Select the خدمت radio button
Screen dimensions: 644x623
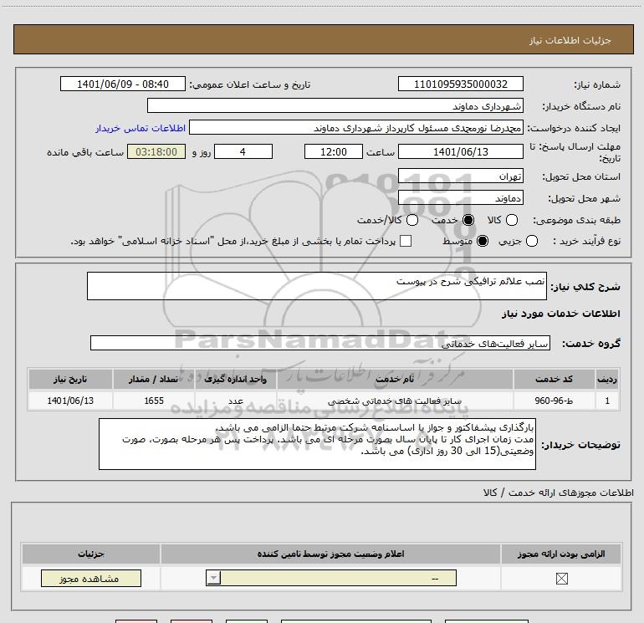coord(468,220)
